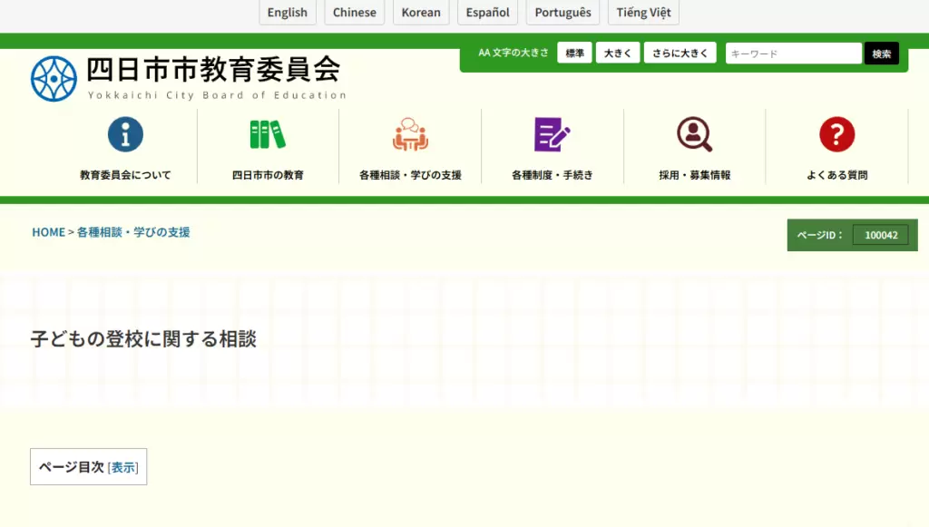The image size is (929, 527).
Task: Open 各種相談・学びの支援 breadcrumb link
Action: 133,232
